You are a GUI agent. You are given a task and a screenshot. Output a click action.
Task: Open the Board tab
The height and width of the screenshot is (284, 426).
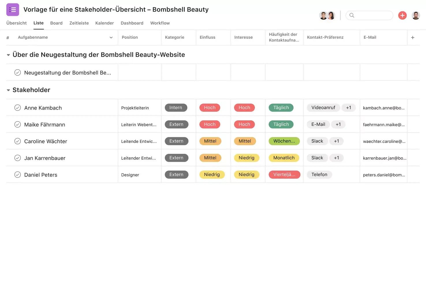[56, 23]
